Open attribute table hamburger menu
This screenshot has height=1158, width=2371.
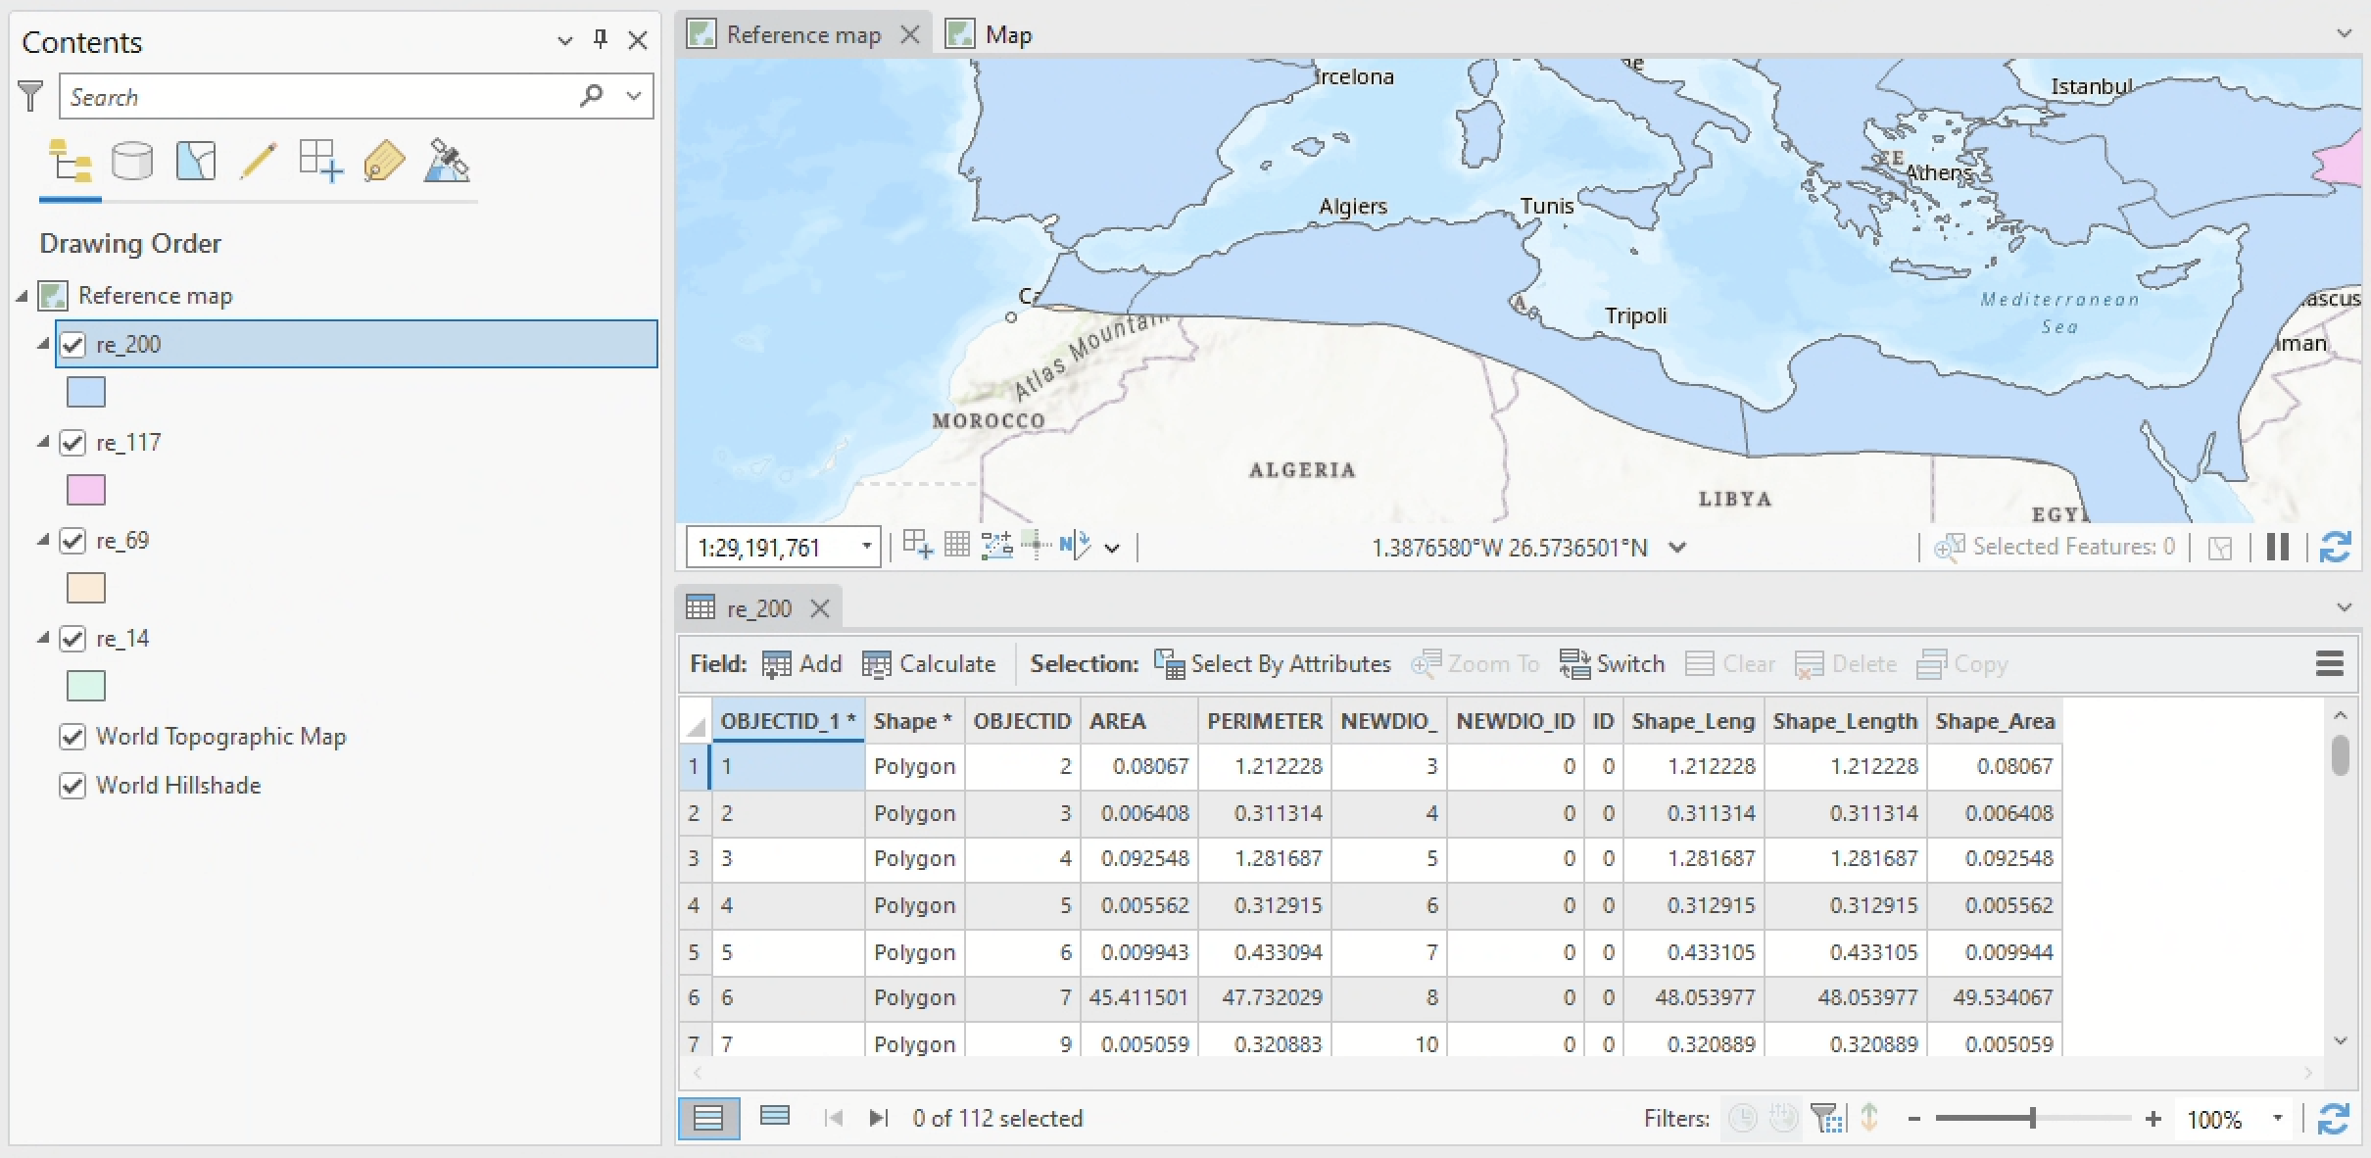point(2329,664)
